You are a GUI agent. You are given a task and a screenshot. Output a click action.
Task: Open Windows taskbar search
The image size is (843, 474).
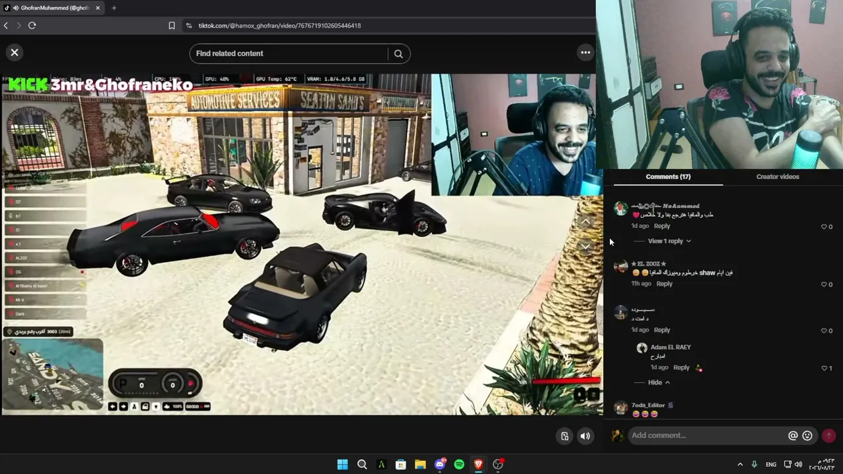coord(362,464)
